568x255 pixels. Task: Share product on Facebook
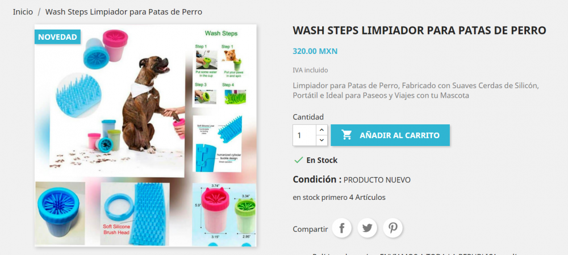[x=341, y=228]
